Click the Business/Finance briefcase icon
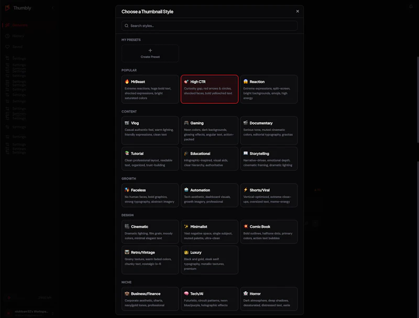Viewport: 419px width, 318px height. coord(127,293)
